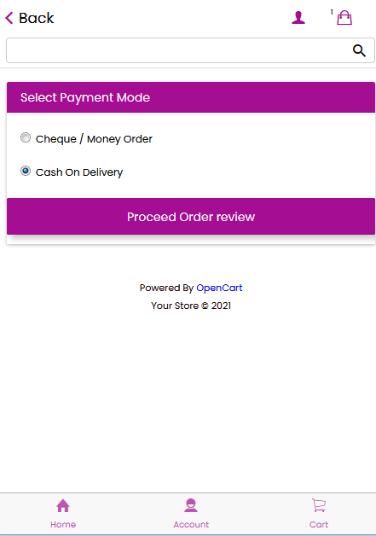Tap the Account person icon in bottom bar
This screenshot has height=536, width=376.
tap(191, 505)
